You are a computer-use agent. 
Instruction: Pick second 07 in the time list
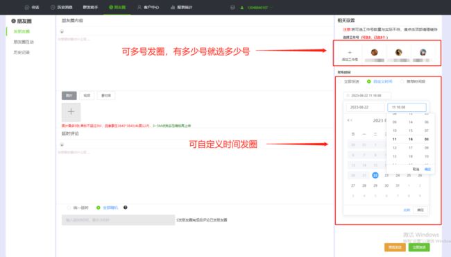pos(427,131)
